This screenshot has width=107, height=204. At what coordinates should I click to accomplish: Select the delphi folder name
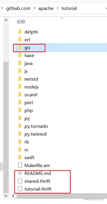[31, 32]
